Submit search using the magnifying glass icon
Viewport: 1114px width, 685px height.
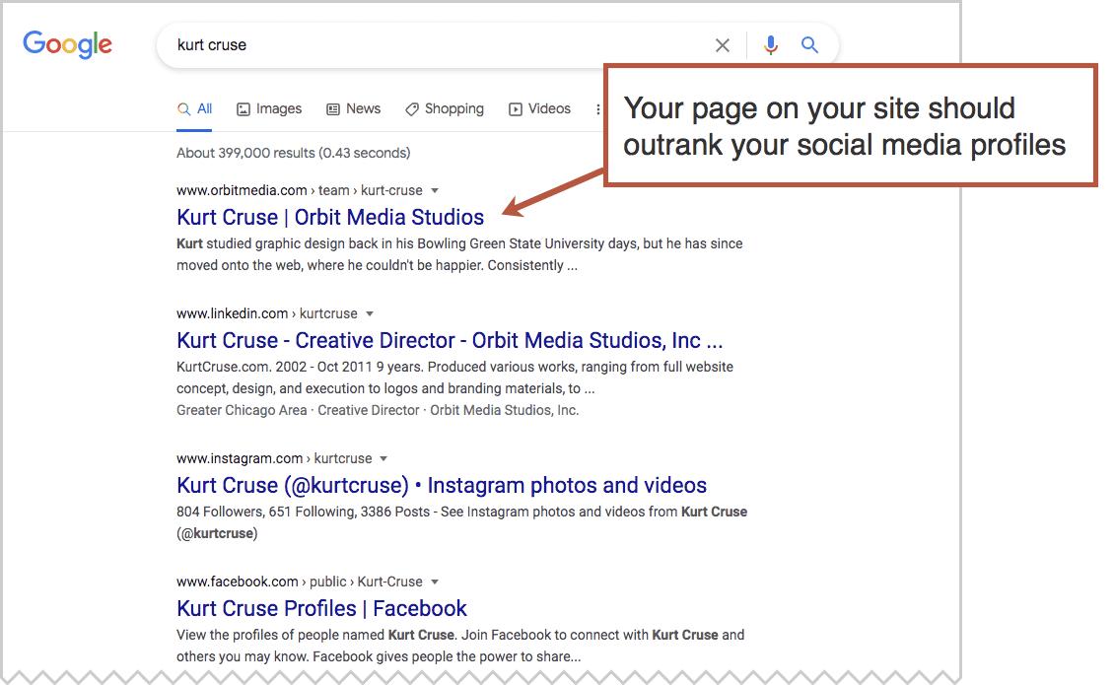(809, 44)
